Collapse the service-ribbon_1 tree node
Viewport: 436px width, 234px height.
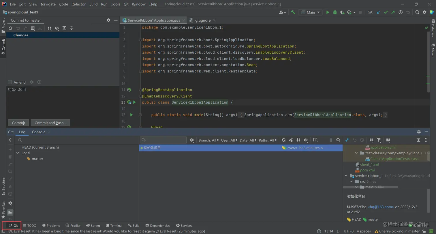point(346,176)
